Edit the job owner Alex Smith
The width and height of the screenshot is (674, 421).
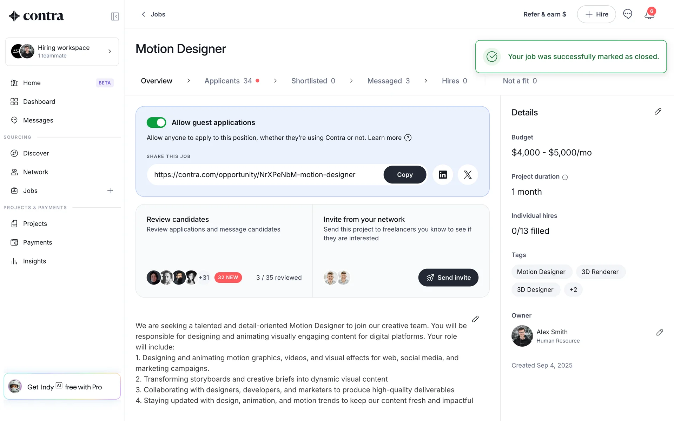click(660, 333)
